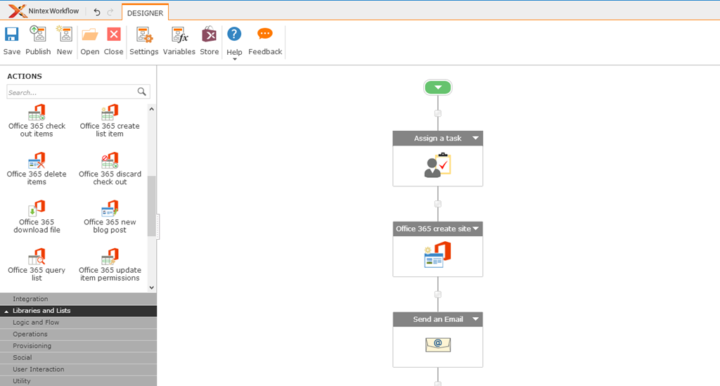Open the User Interaction category
This screenshot has height=386, width=720.
(79, 369)
